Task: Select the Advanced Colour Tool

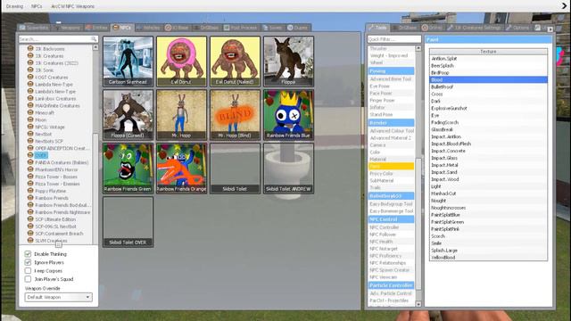Action: click(x=391, y=131)
